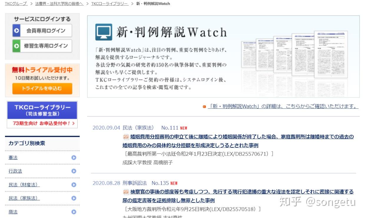The height and width of the screenshot is (218, 365).
Task: Click green arrow icon on 修習生専用ログイン
Action: (16, 46)
